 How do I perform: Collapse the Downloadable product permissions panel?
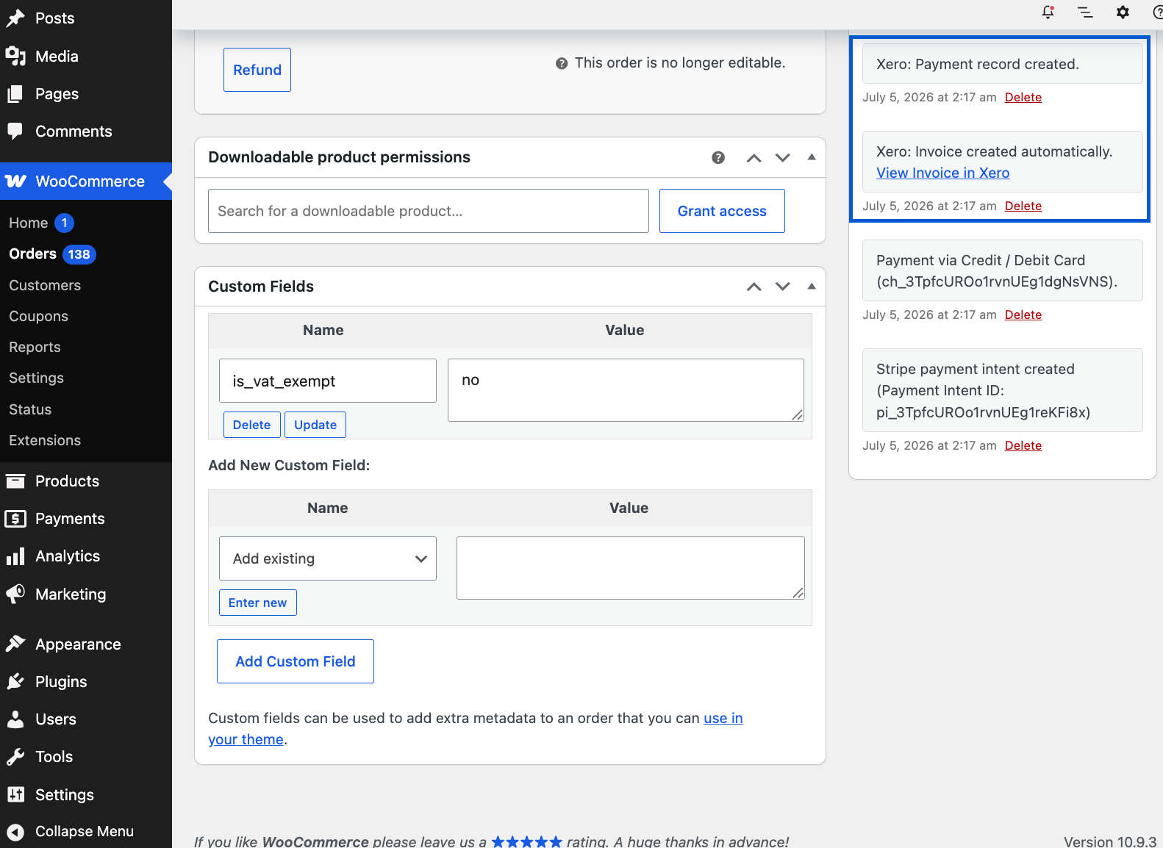click(x=812, y=157)
